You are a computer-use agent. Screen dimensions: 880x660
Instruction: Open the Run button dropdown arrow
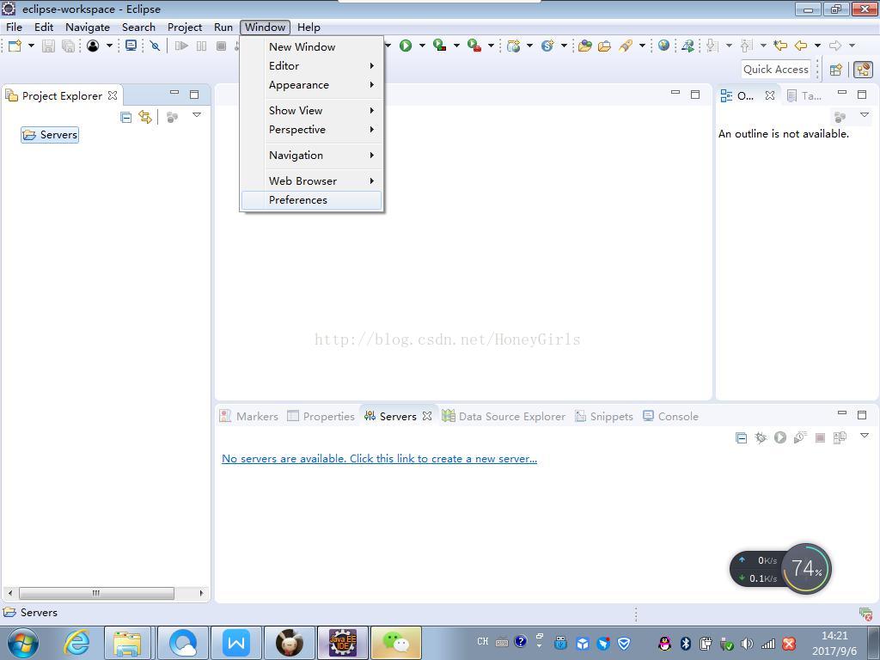coord(422,46)
